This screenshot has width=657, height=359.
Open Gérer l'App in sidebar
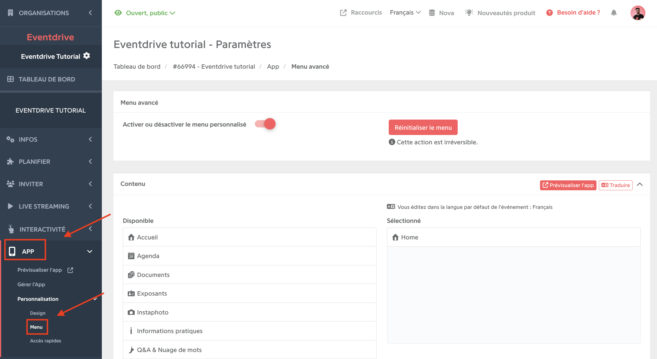click(x=31, y=285)
